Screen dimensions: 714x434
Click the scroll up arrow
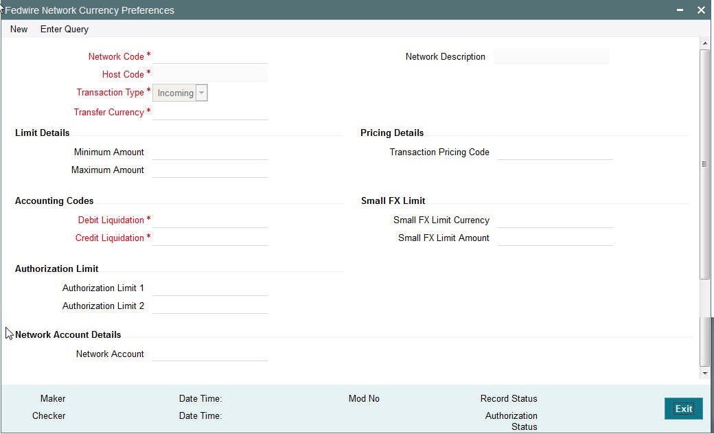(705, 43)
